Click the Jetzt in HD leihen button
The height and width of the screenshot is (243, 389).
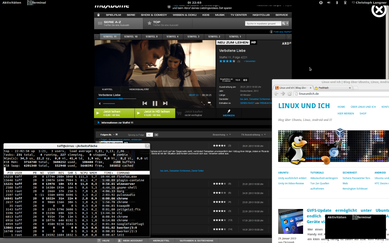155,113
